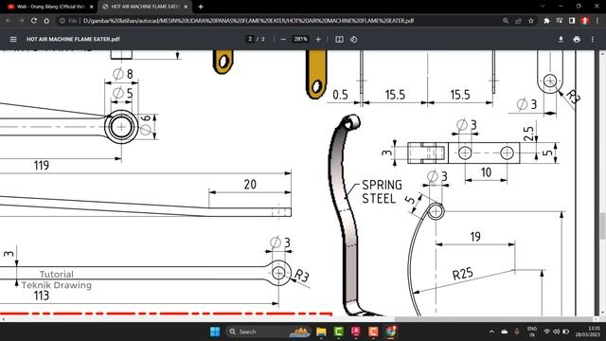Click the R25 radius dimension
606x341 pixels.
tap(463, 274)
